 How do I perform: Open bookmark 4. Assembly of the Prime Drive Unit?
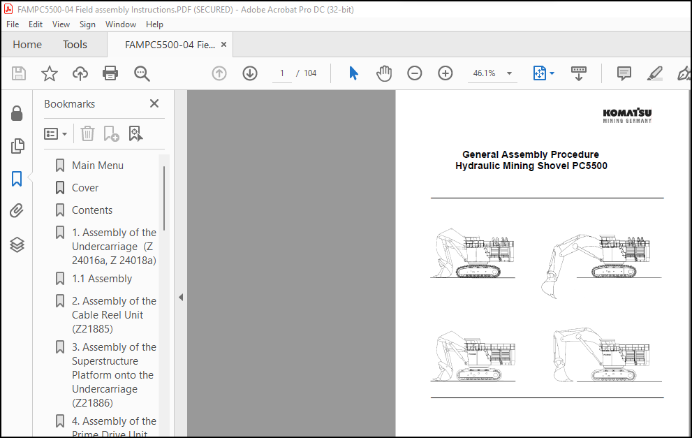pyautogui.click(x=115, y=427)
